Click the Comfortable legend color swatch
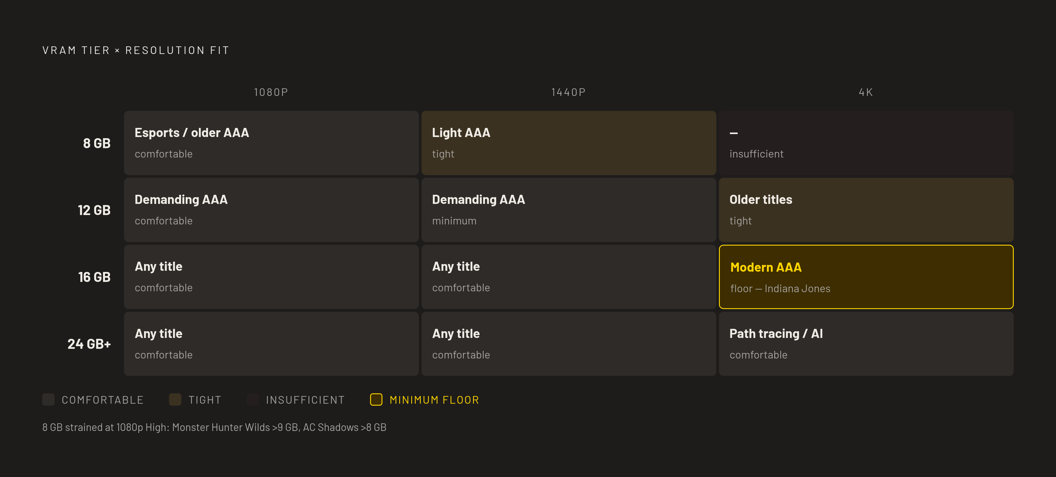 48,400
